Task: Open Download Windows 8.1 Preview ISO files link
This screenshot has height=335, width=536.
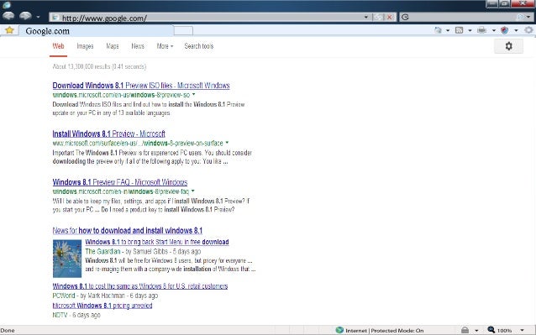Action: 141,86
